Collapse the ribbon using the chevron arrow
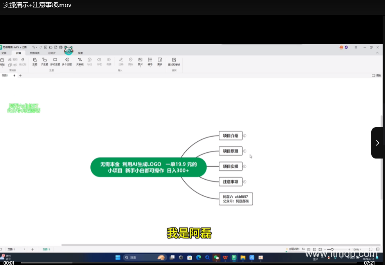385x265 pixels. point(378,52)
